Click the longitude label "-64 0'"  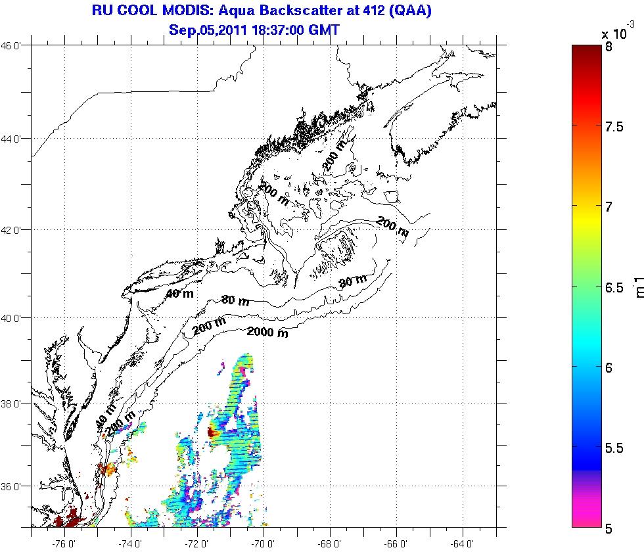click(x=463, y=544)
